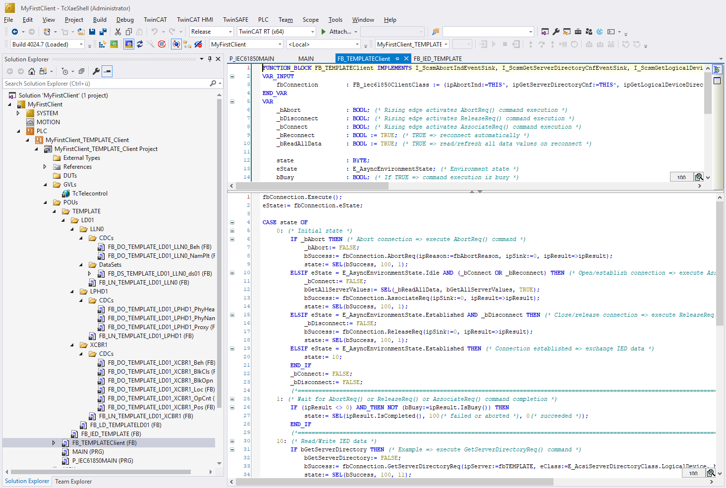Switch to the FB_IED_TEMPLATE editor tab
Viewport: 726px width, 488px height.
(x=438, y=58)
